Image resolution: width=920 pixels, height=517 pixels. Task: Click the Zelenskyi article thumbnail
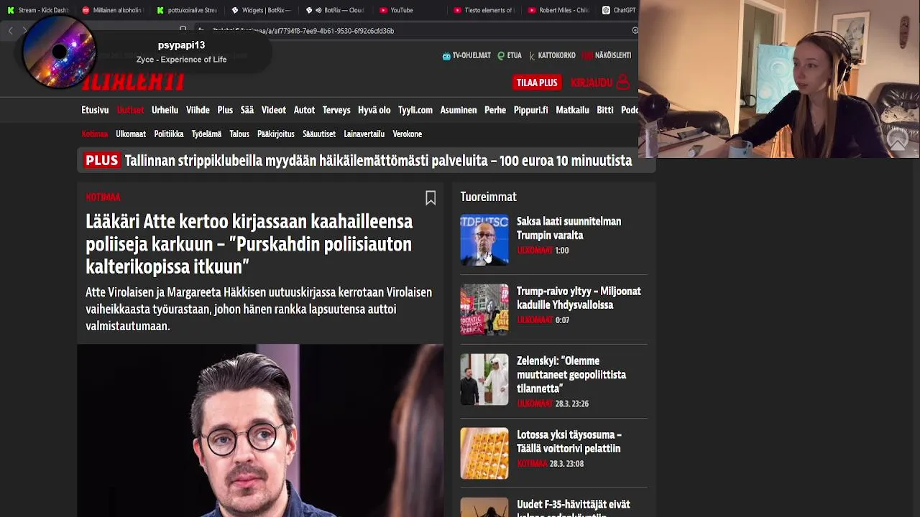click(x=484, y=379)
